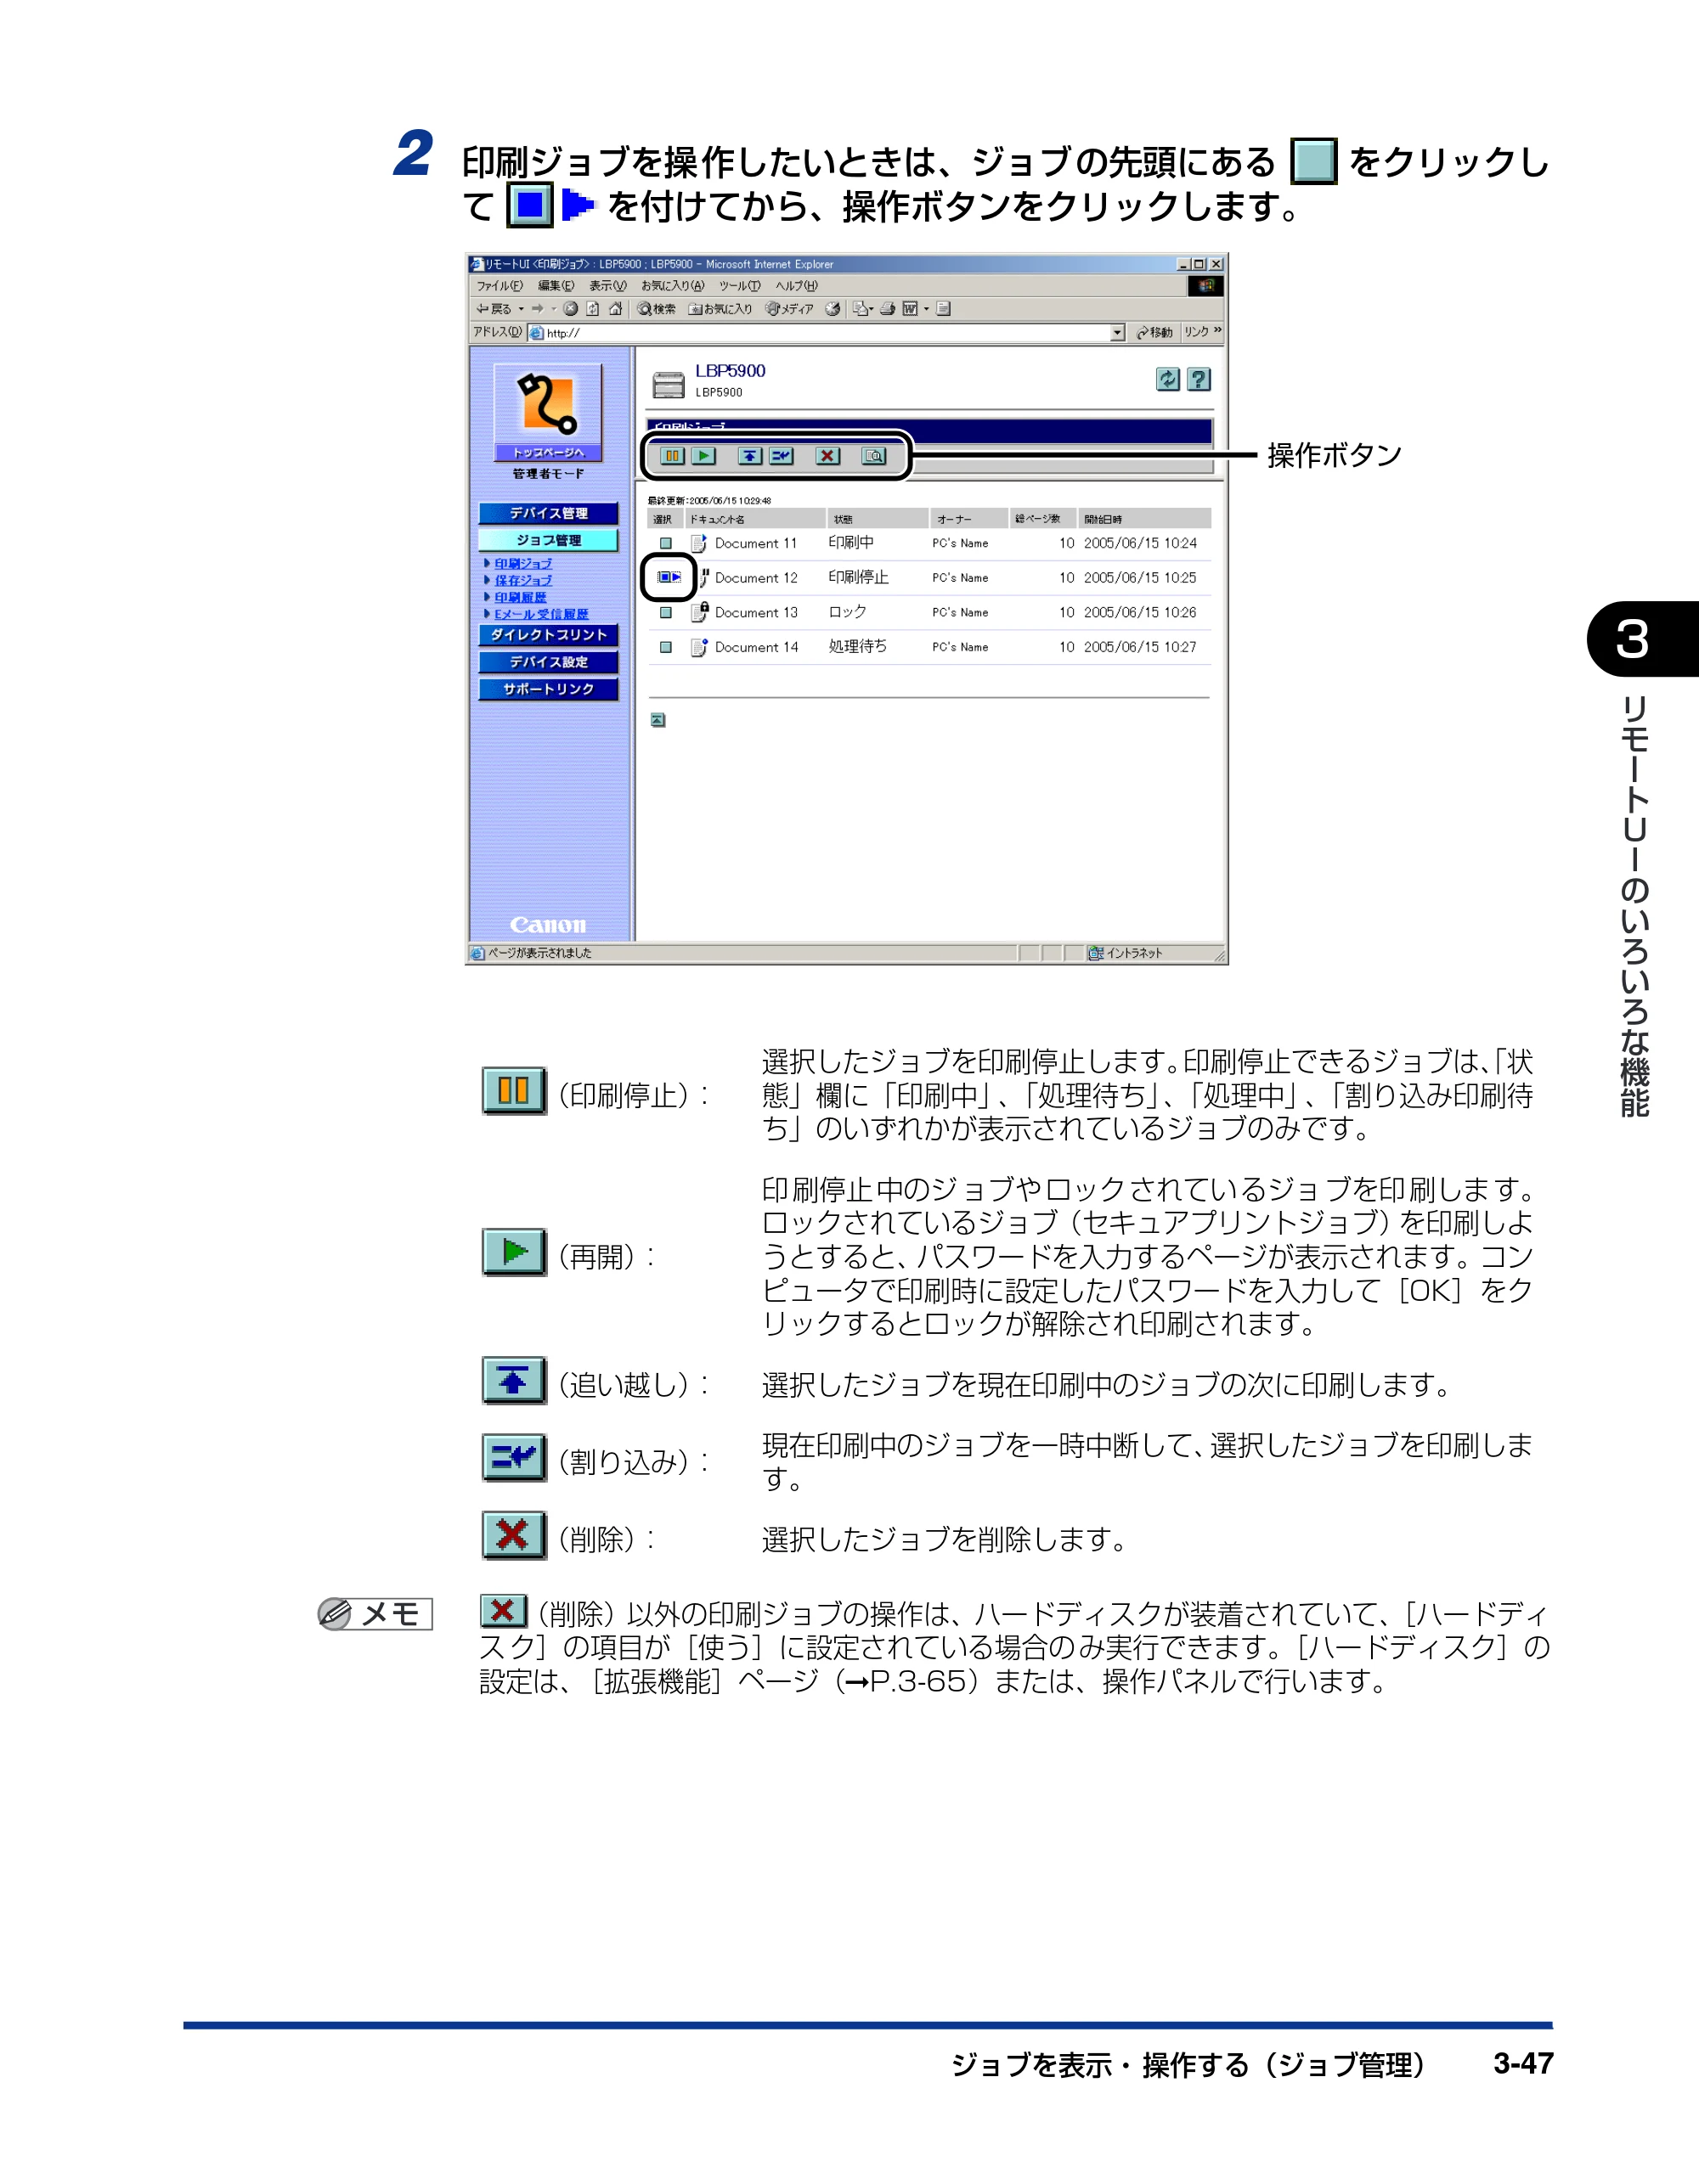Click the IE お気に入り favorites toolbar button
Screen dimensions: 1699x2184
click(720, 309)
